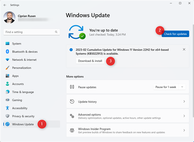The width and height of the screenshot is (194, 142).
Task: Click the Ciprian Rusen profile picture
Action: tap(9, 17)
